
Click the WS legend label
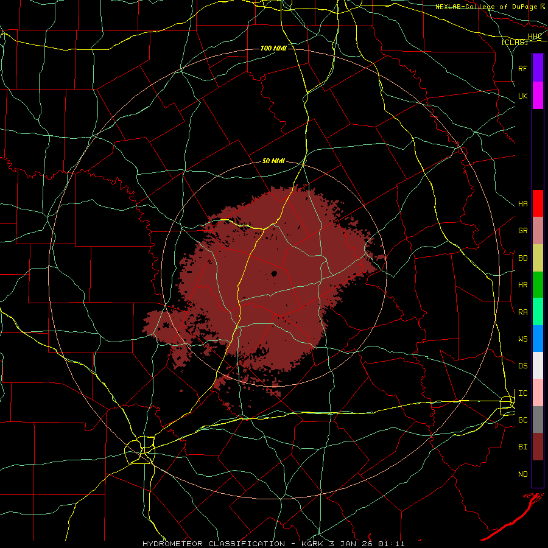[522, 339]
